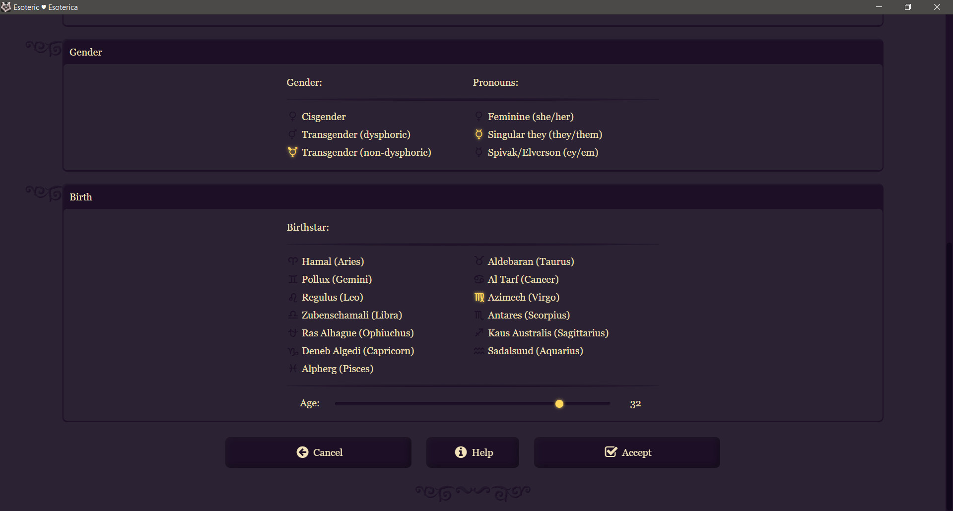Click the Transgender (dysphoric) symbol icon
This screenshot has width=953, height=511.
[x=293, y=134]
